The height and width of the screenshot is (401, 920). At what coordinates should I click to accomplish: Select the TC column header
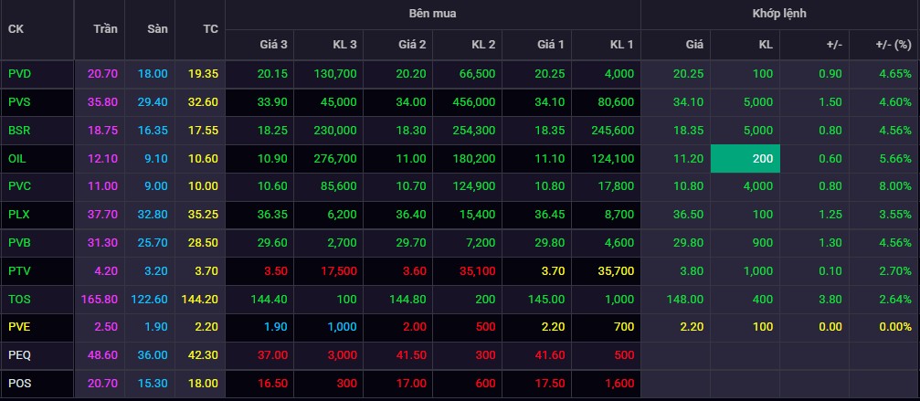coord(210,28)
